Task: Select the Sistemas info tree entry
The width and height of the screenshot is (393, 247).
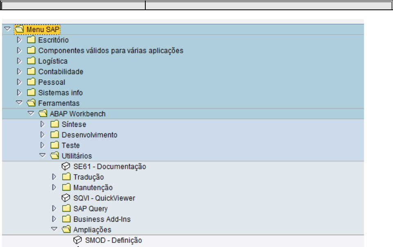Action: [60, 93]
